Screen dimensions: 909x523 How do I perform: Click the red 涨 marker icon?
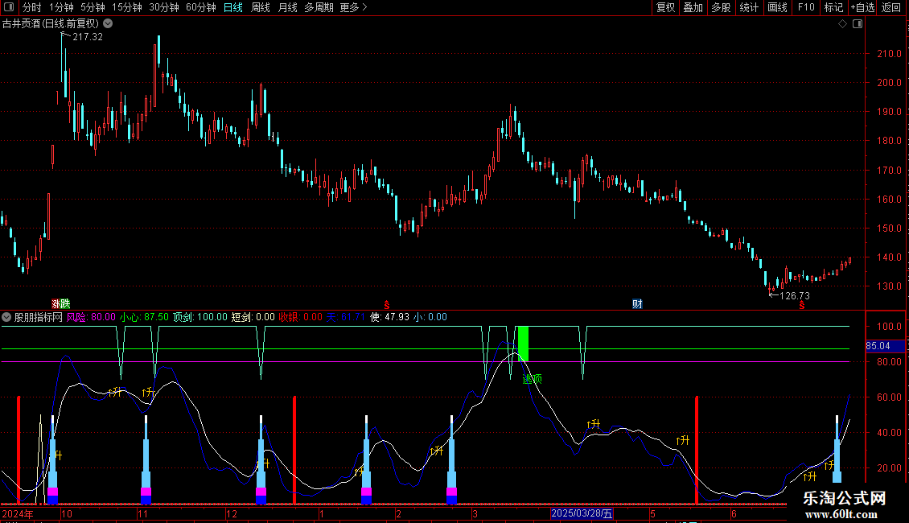pyautogui.click(x=56, y=304)
